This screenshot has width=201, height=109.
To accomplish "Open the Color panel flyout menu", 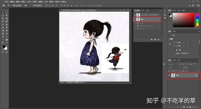I will pyautogui.click(x=199, y=10).
